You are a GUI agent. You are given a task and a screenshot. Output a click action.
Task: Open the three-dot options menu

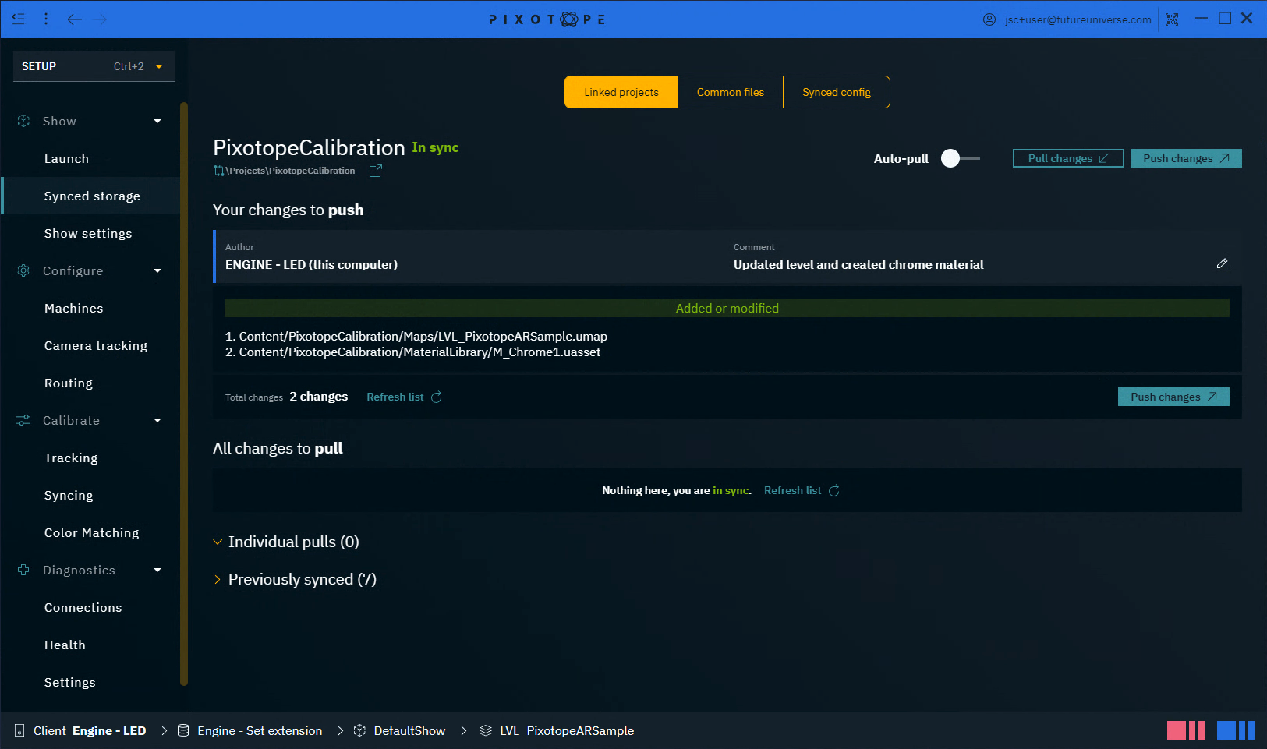46,19
